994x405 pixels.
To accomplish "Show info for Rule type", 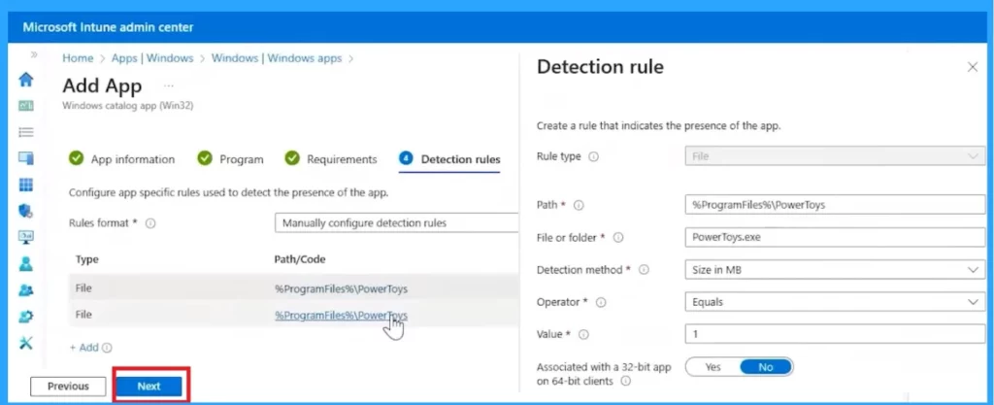I will (x=593, y=156).
